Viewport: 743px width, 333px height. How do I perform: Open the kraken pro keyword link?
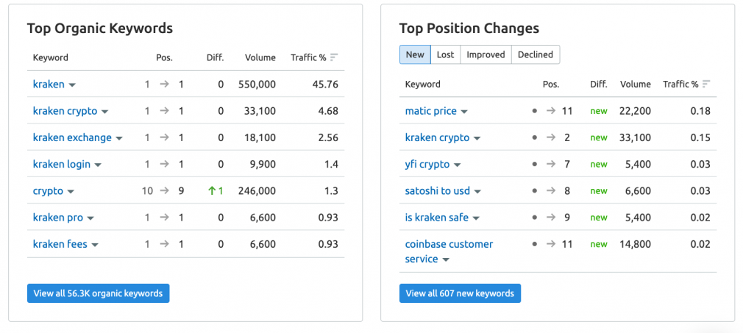pos(58,218)
